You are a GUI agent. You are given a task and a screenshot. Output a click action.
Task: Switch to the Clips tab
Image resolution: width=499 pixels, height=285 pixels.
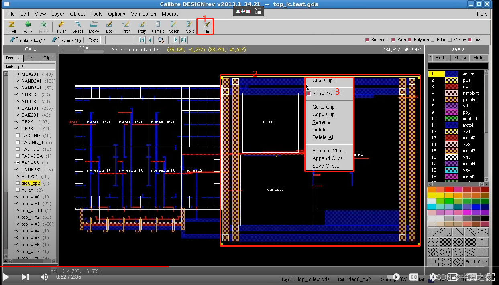[x=48, y=58]
